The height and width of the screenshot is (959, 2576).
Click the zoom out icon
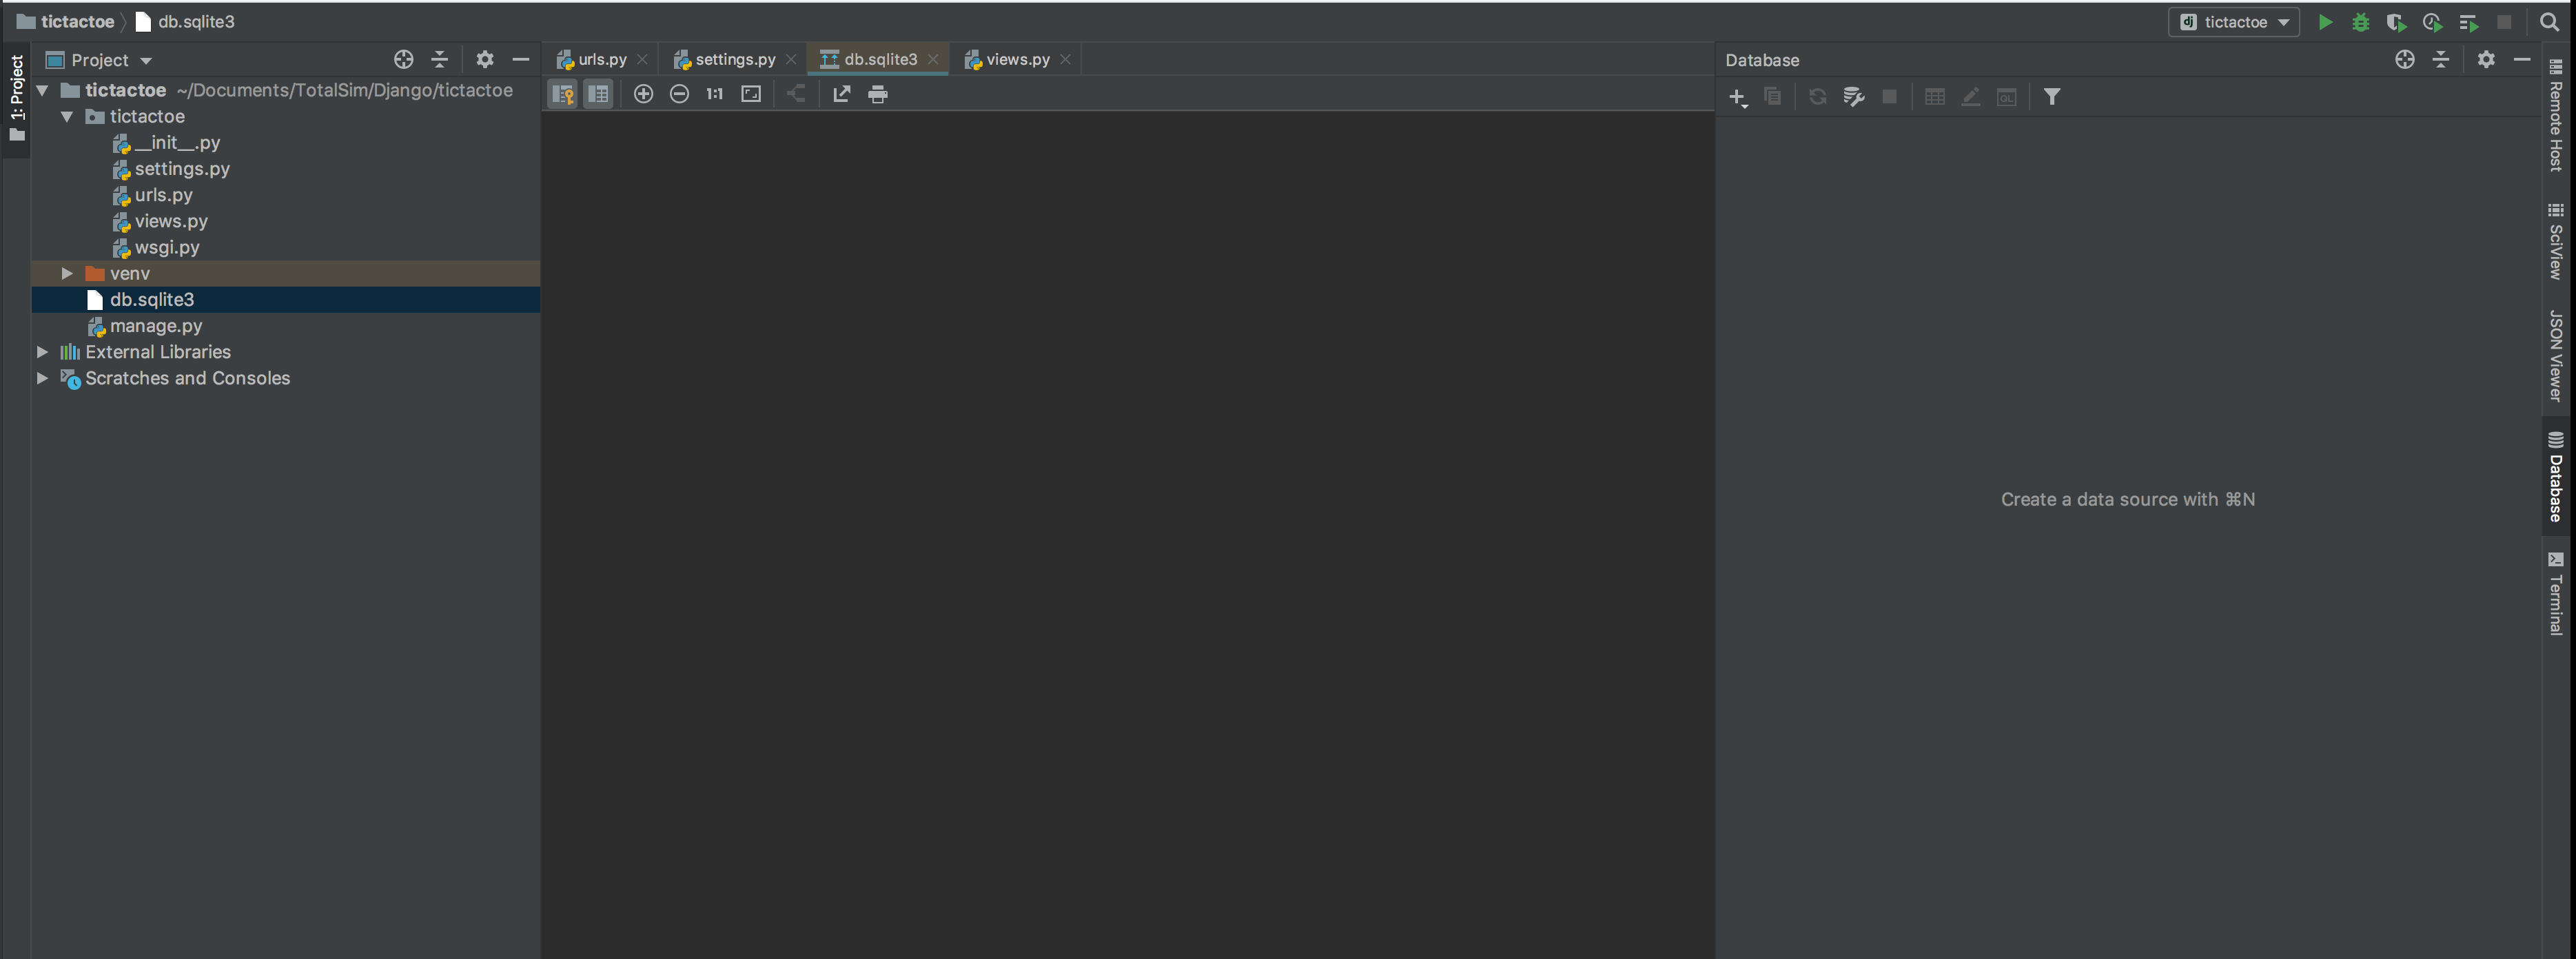(x=679, y=94)
